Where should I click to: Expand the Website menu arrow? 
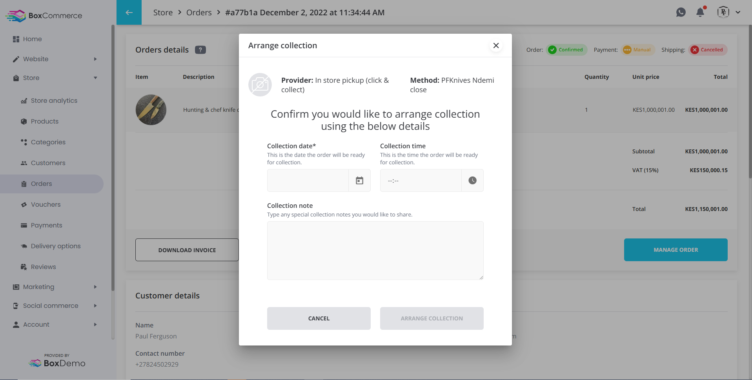click(x=95, y=59)
